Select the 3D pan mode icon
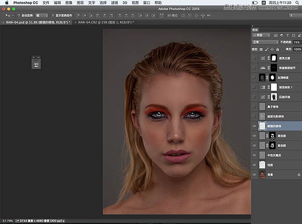This screenshot has height=224, width=302. [x=196, y=15]
